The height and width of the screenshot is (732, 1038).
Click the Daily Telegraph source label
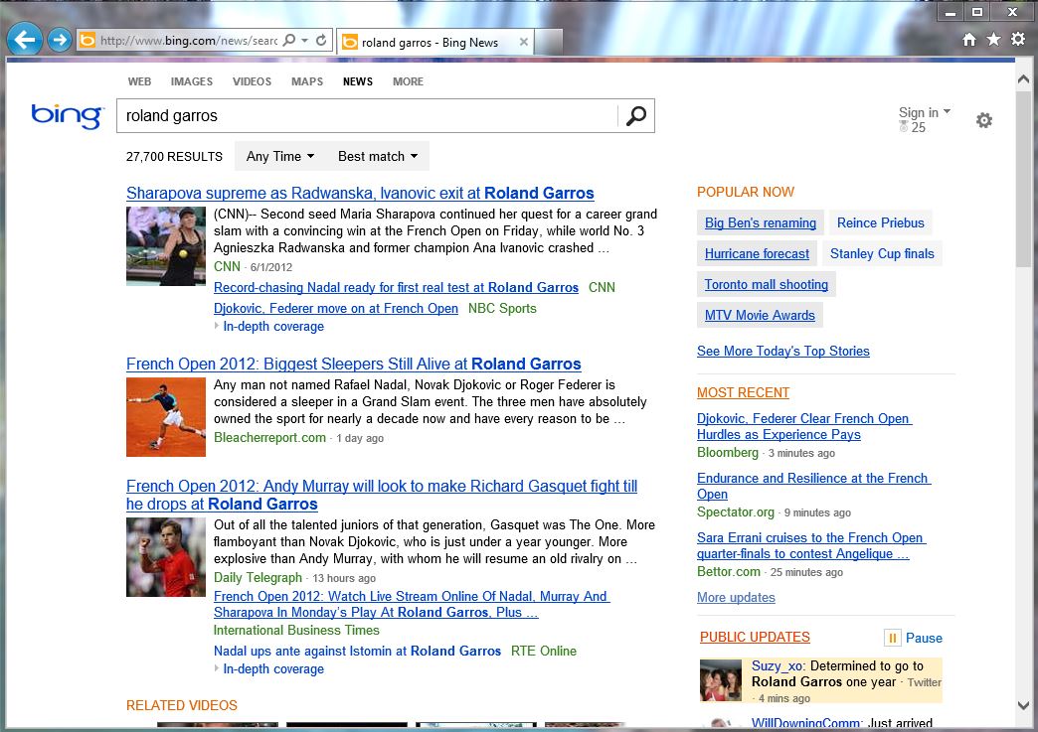[258, 577]
